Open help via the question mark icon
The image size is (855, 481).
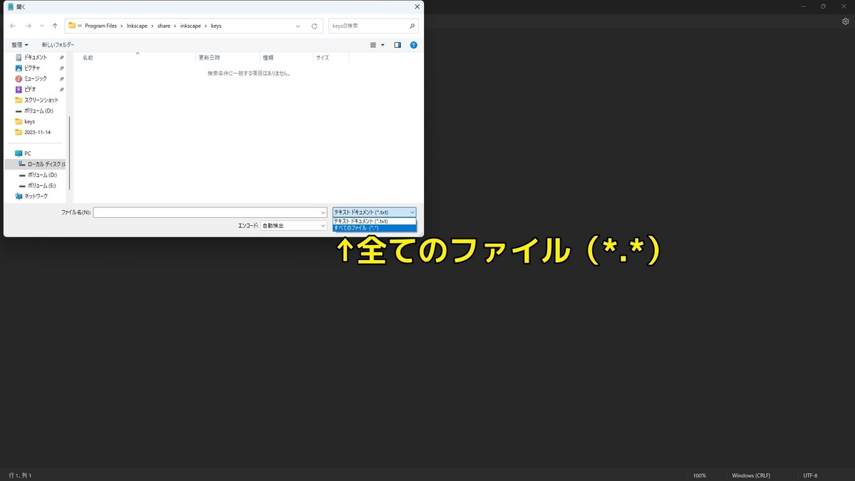tap(413, 44)
